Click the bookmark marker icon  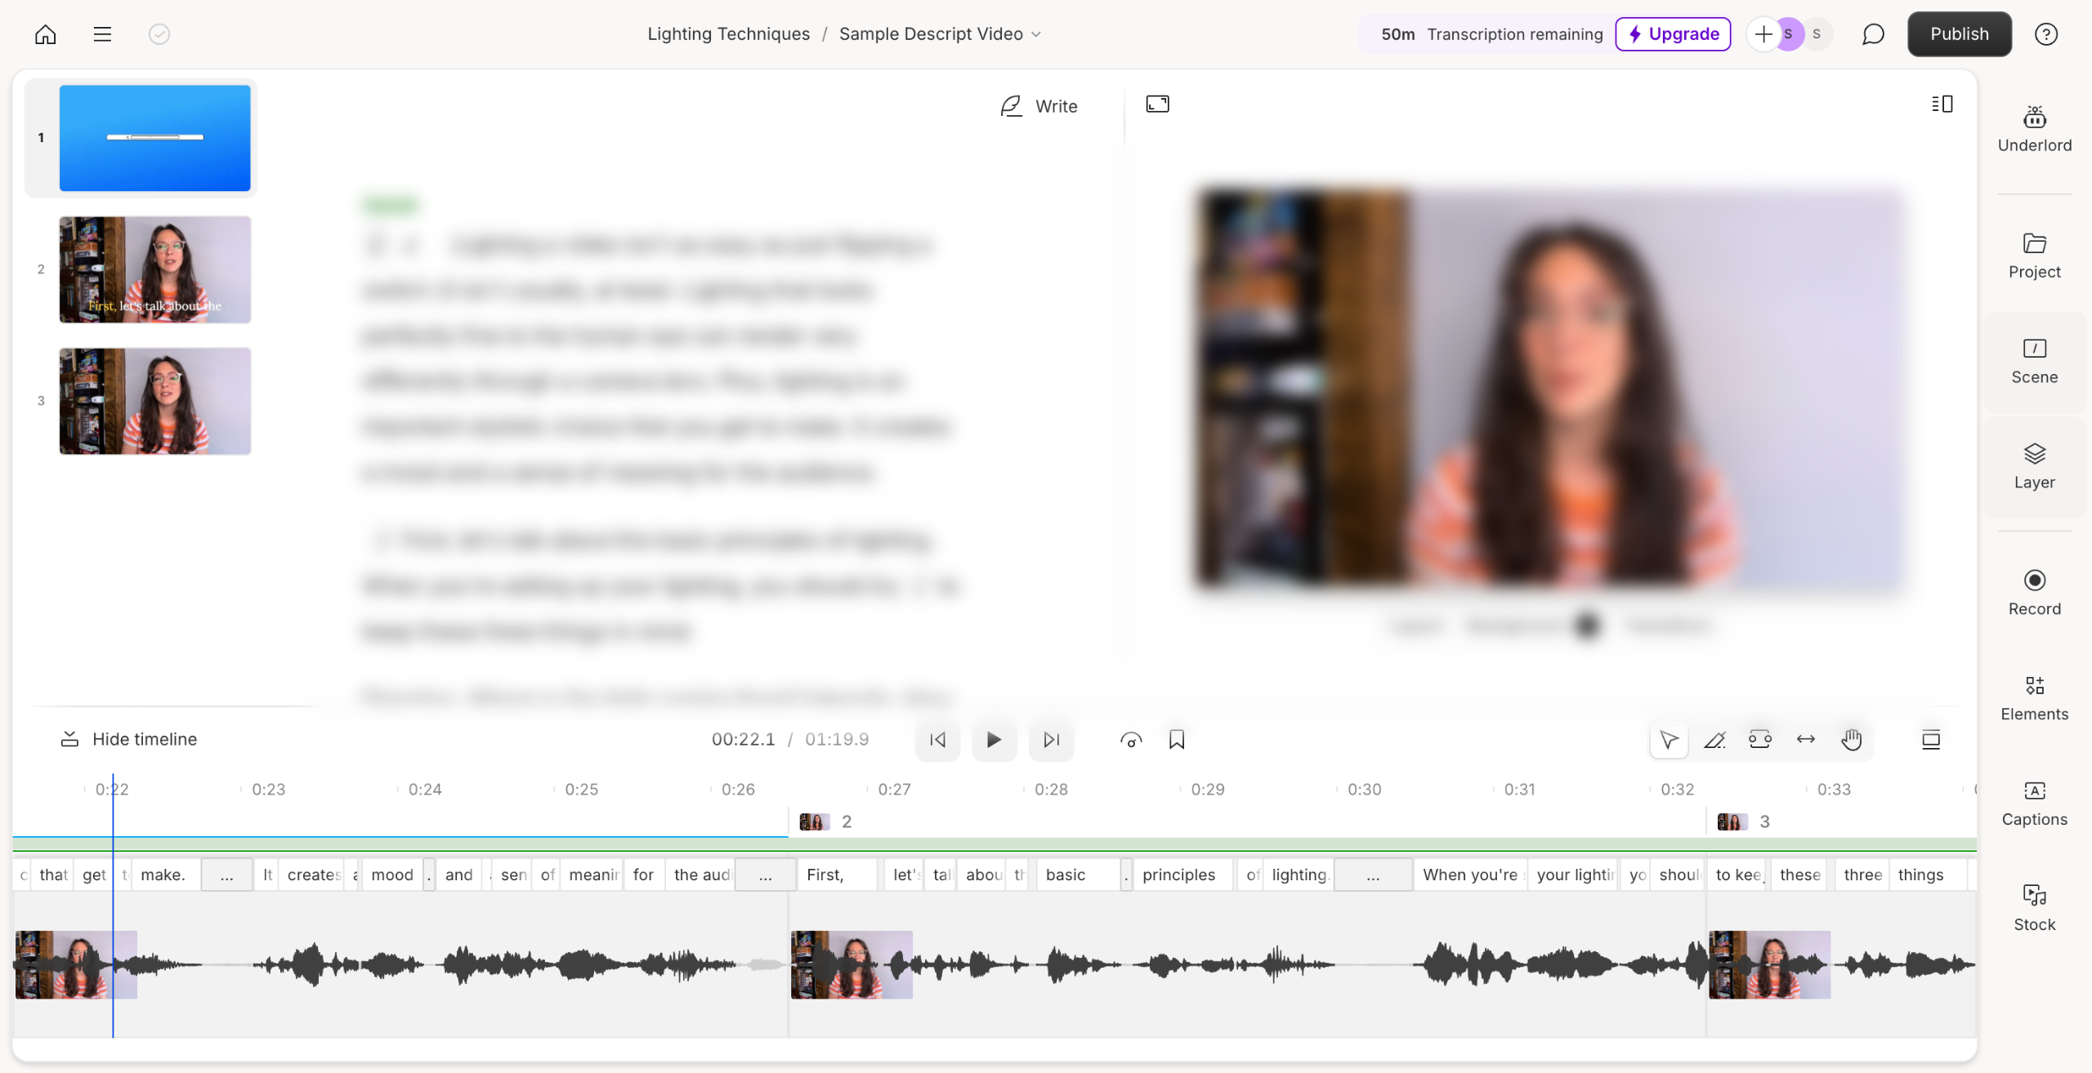(1177, 740)
